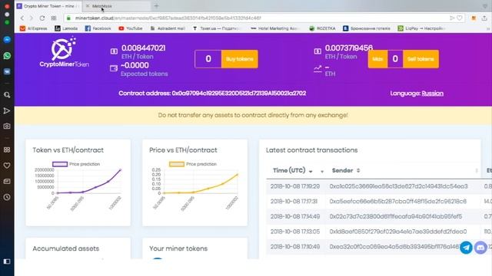Sort transactions by Sender column
This screenshot has height=276, width=492.
(x=346, y=170)
